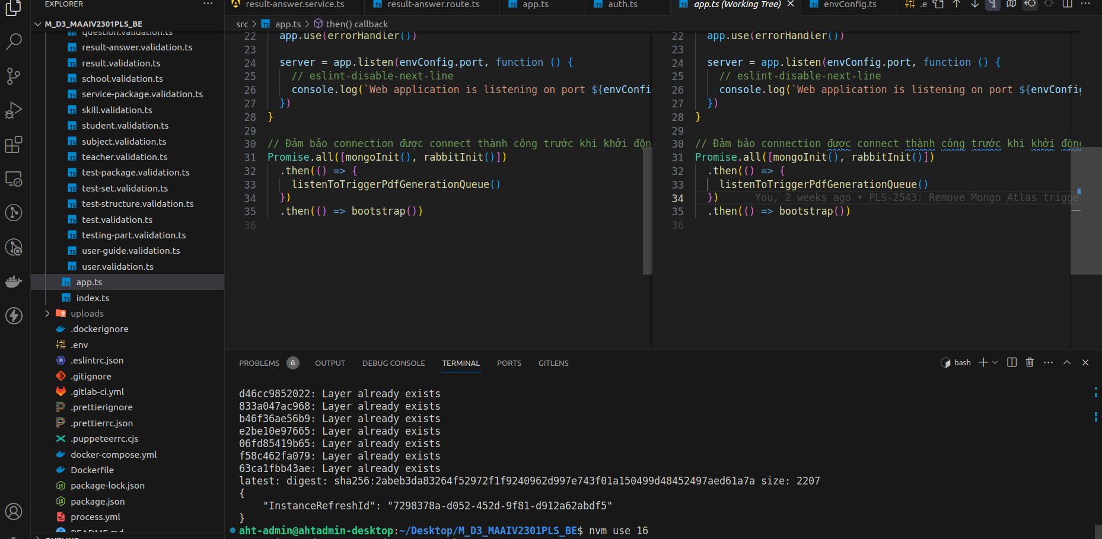1102x539 pixels.
Task: Open docker-compose.yml from explorer
Action: pos(113,455)
